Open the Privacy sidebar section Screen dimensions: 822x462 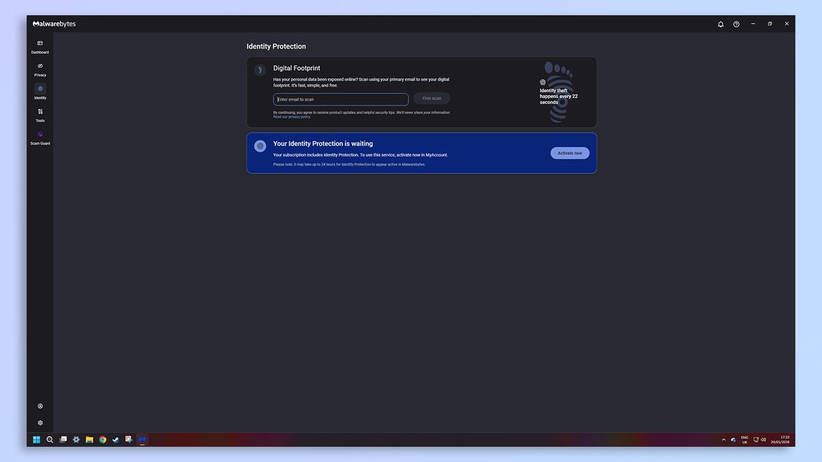(x=40, y=69)
